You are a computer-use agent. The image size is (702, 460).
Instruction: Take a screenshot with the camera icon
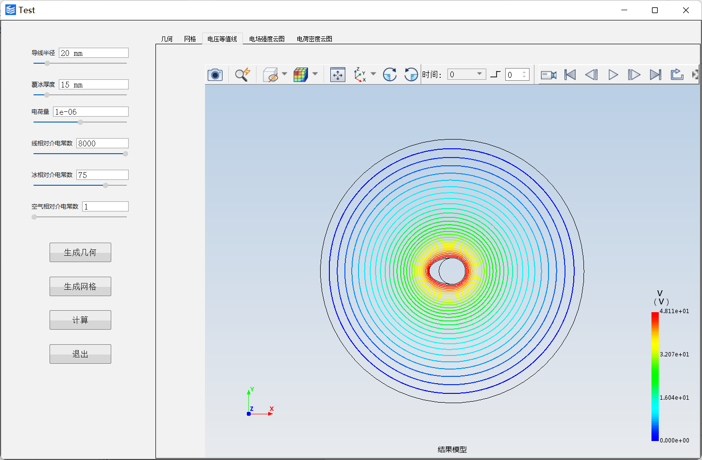(x=215, y=74)
